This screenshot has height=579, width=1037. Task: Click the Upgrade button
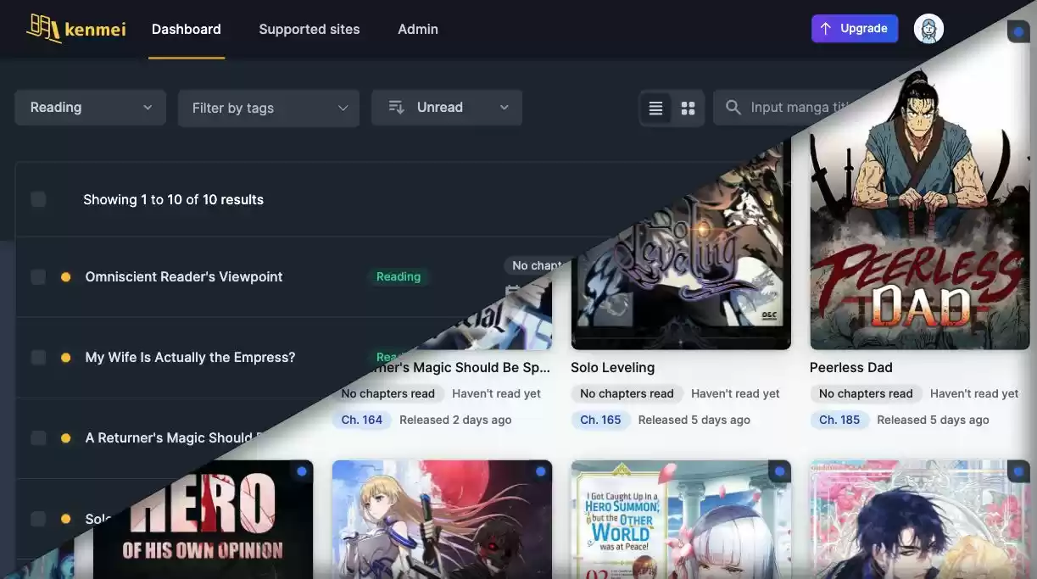[855, 28]
